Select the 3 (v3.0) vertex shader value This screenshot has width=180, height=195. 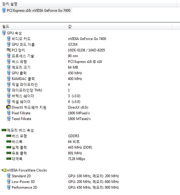pyautogui.click(x=74, y=96)
